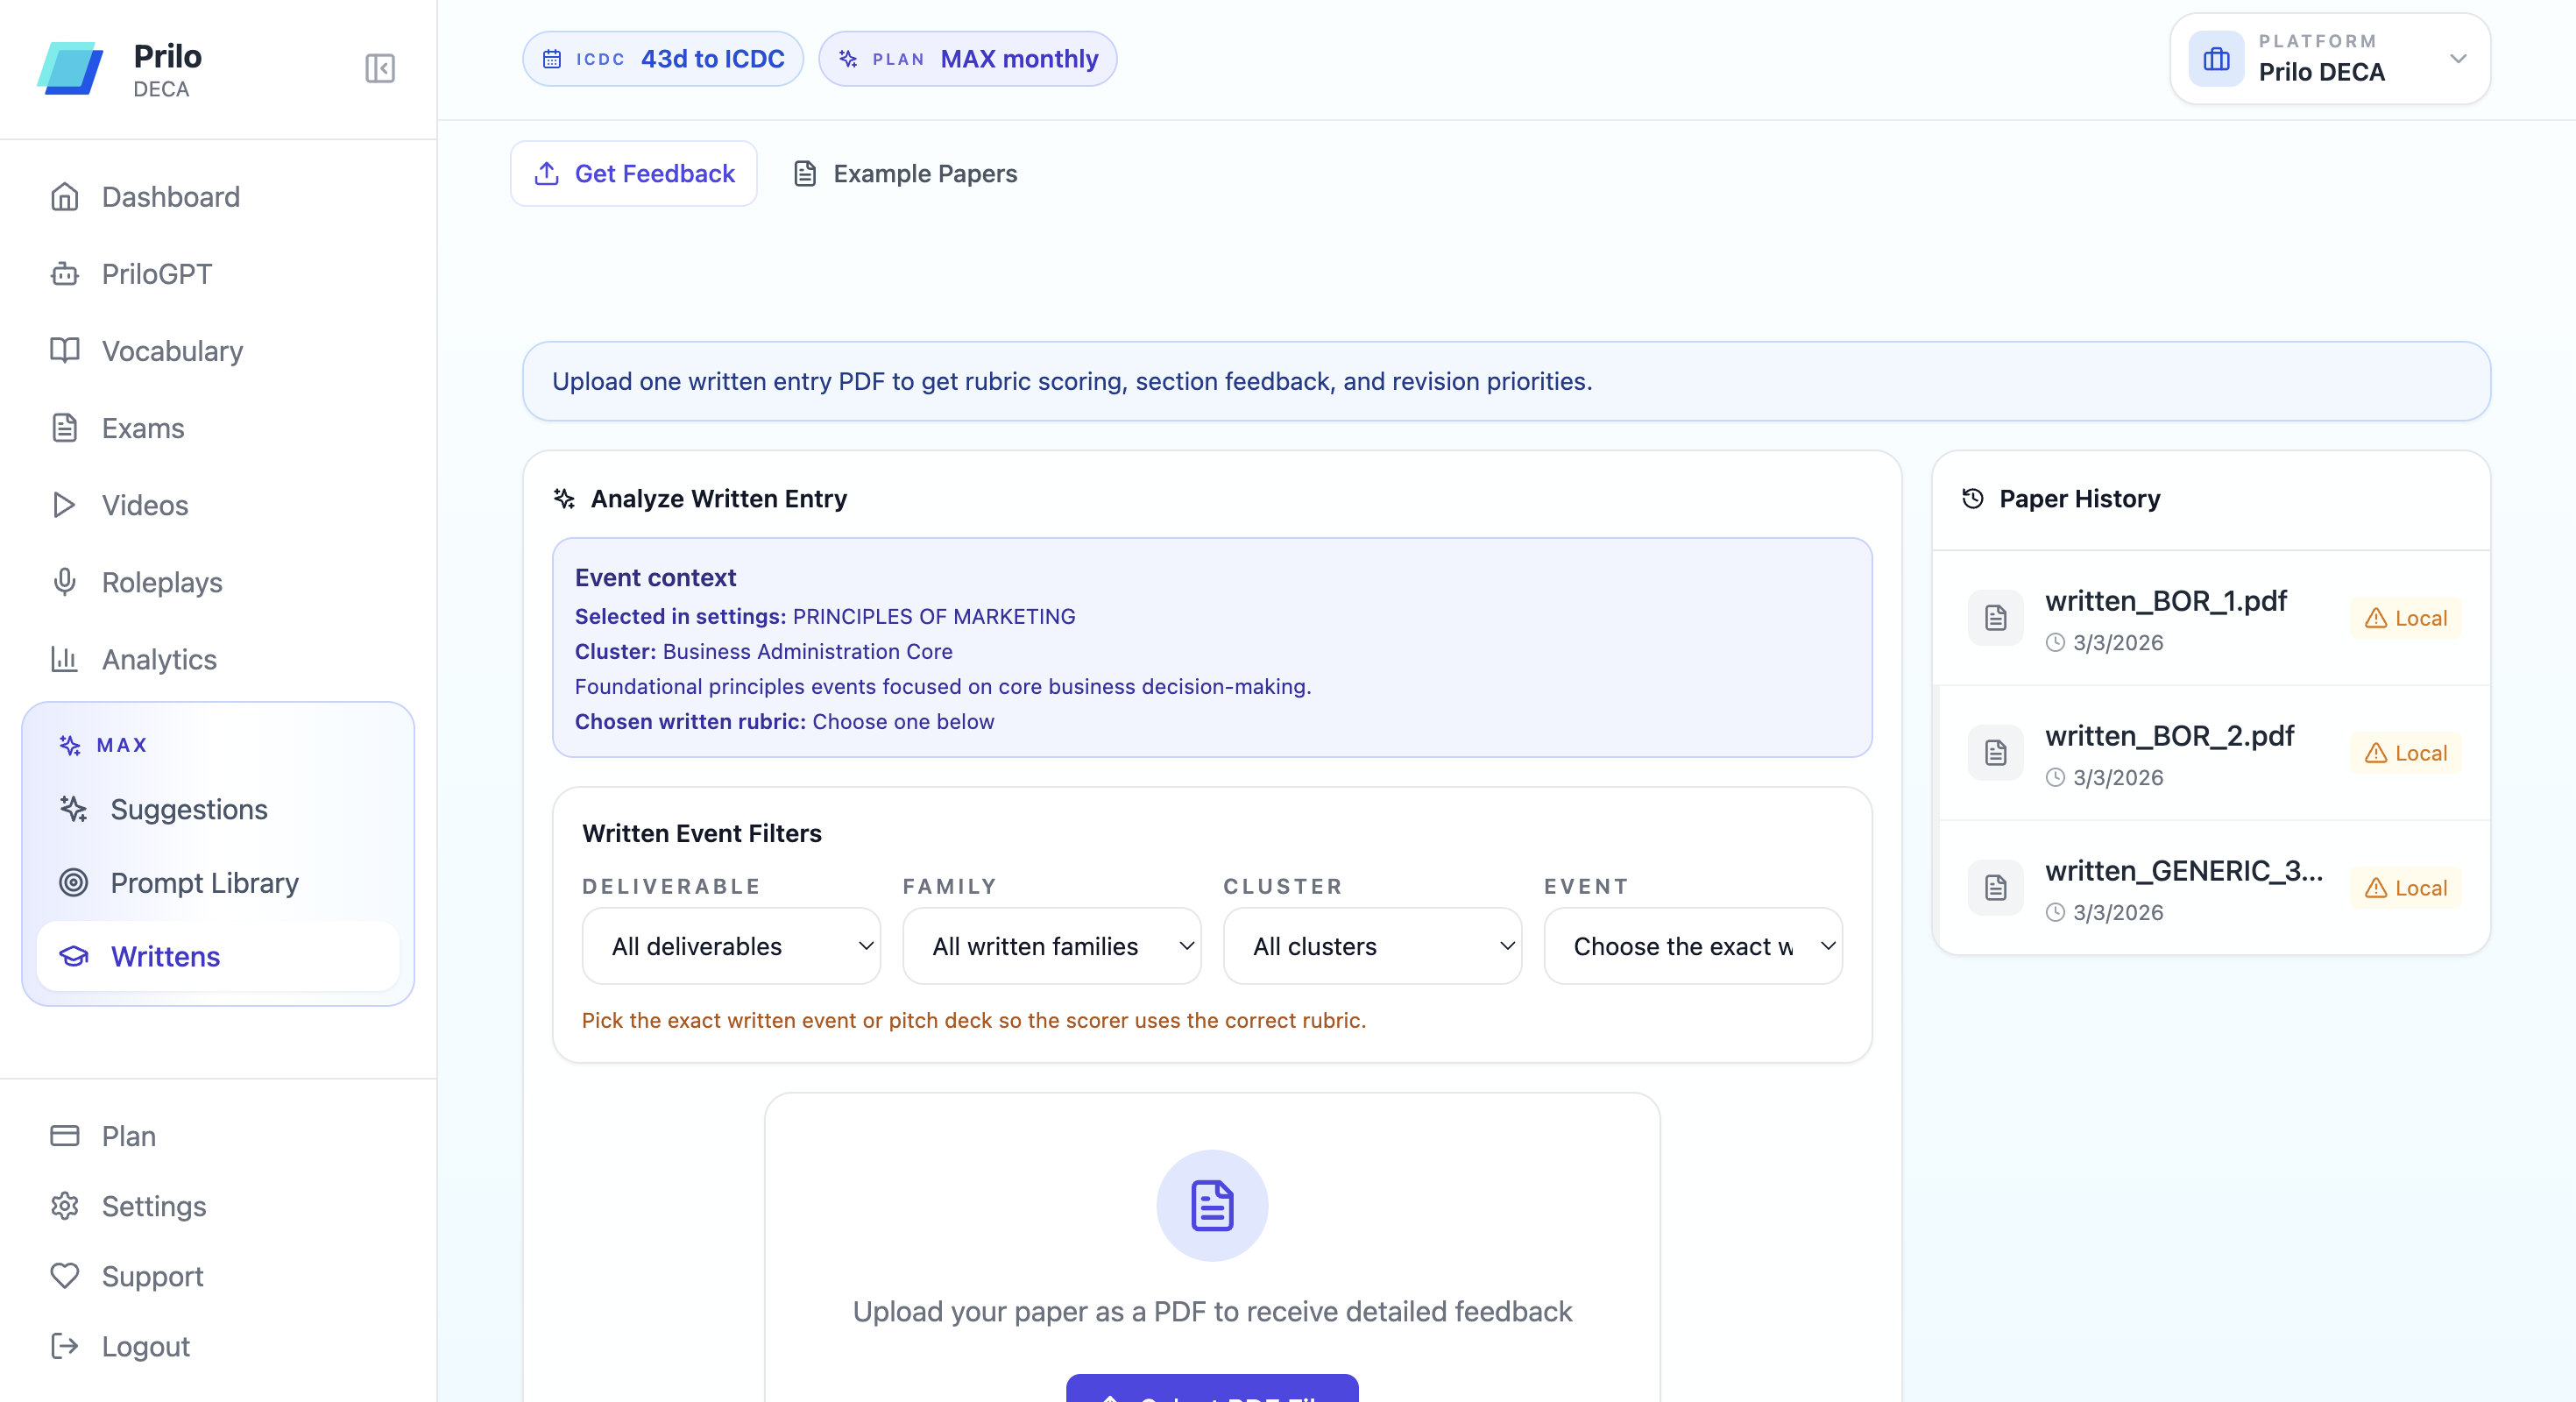This screenshot has width=2576, height=1402.
Task: Click the Event context info box
Action: pyautogui.click(x=1212, y=648)
